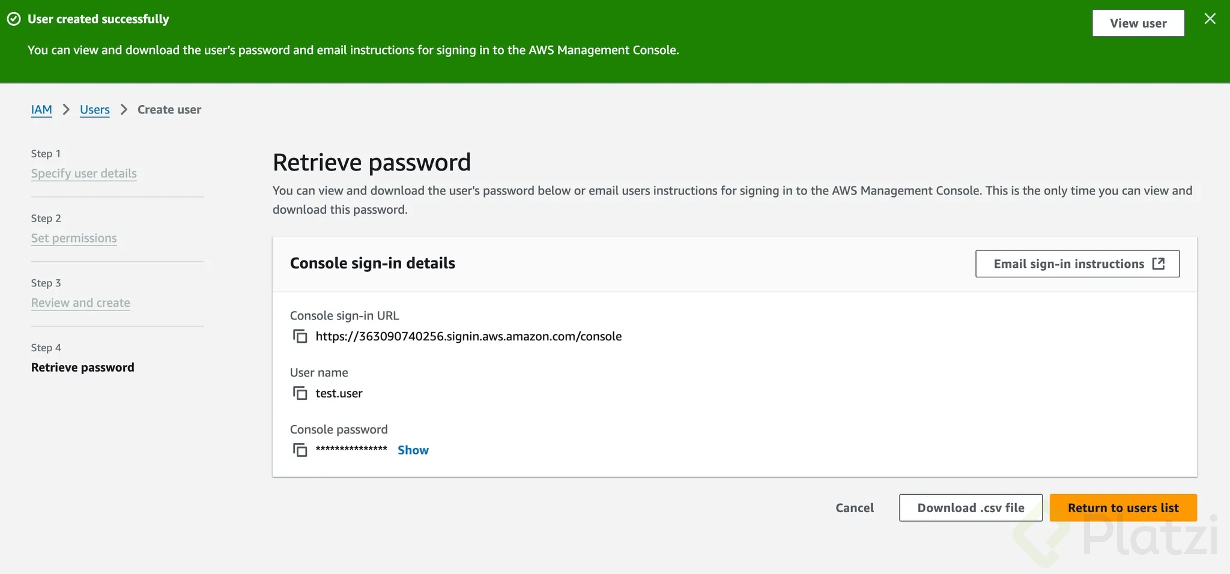This screenshot has width=1230, height=574.
Task: Click the success checkmark icon in banner
Action: pyautogui.click(x=14, y=19)
